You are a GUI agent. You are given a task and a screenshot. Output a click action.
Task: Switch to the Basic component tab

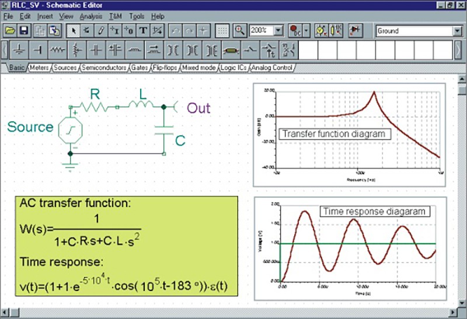tap(17, 68)
